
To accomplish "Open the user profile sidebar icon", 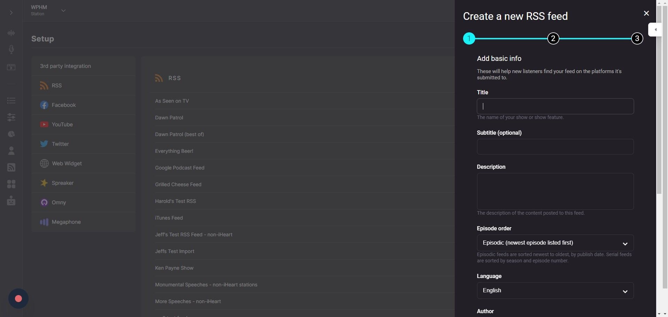I will (x=11, y=151).
